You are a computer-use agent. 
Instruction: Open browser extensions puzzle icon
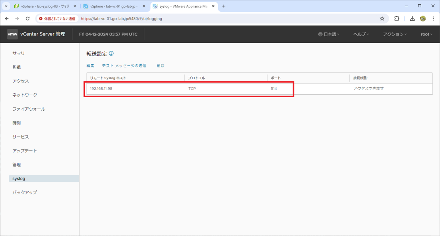tap(397, 19)
